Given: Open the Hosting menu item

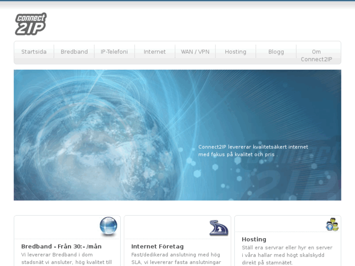Looking at the screenshot, I should (x=235, y=52).
